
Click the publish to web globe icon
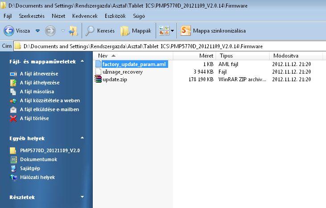tap(13, 101)
